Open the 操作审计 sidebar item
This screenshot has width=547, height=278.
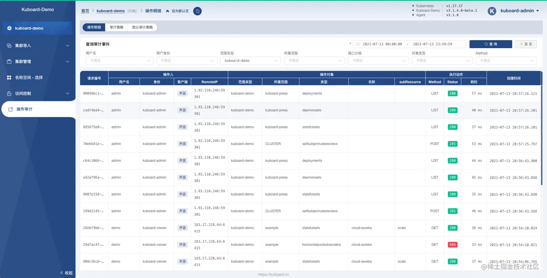[x=38, y=109]
